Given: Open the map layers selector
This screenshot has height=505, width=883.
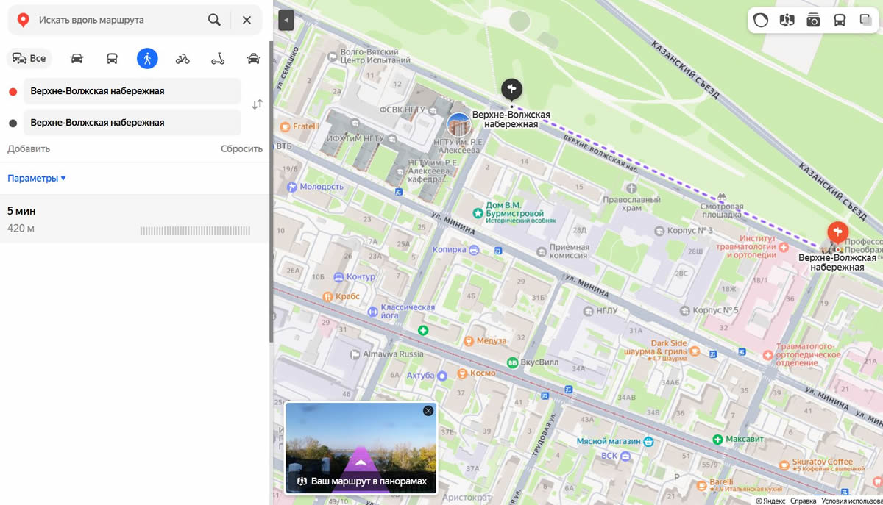Looking at the screenshot, I should click(x=865, y=20).
